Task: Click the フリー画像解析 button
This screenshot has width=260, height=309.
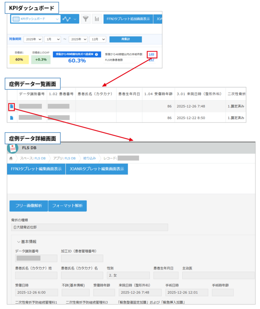Action: coord(29,206)
